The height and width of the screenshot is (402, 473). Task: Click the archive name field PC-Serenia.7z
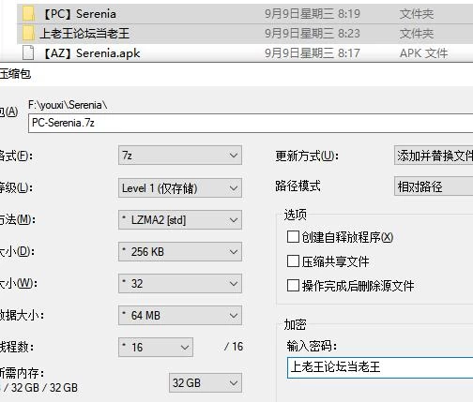[x=251, y=123]
